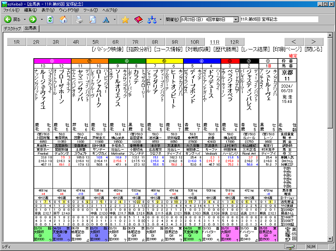Click the race name field 宝塚記念
336x251 pixels.
point(279,20)
